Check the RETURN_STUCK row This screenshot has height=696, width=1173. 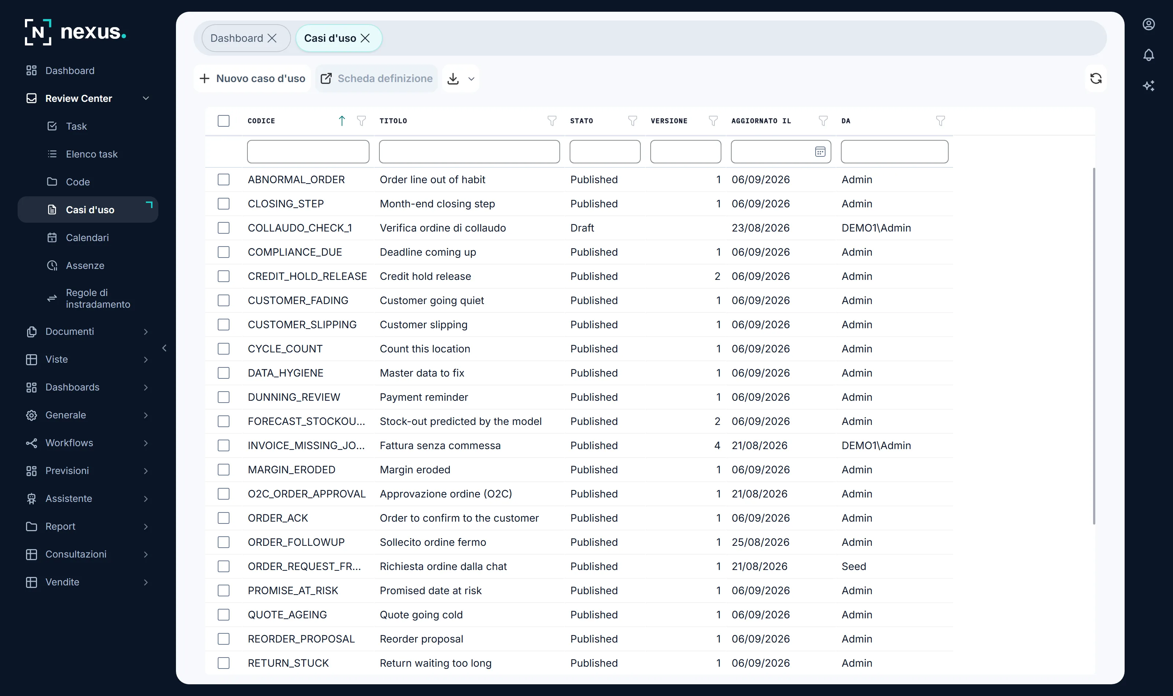tap(223, 663)
